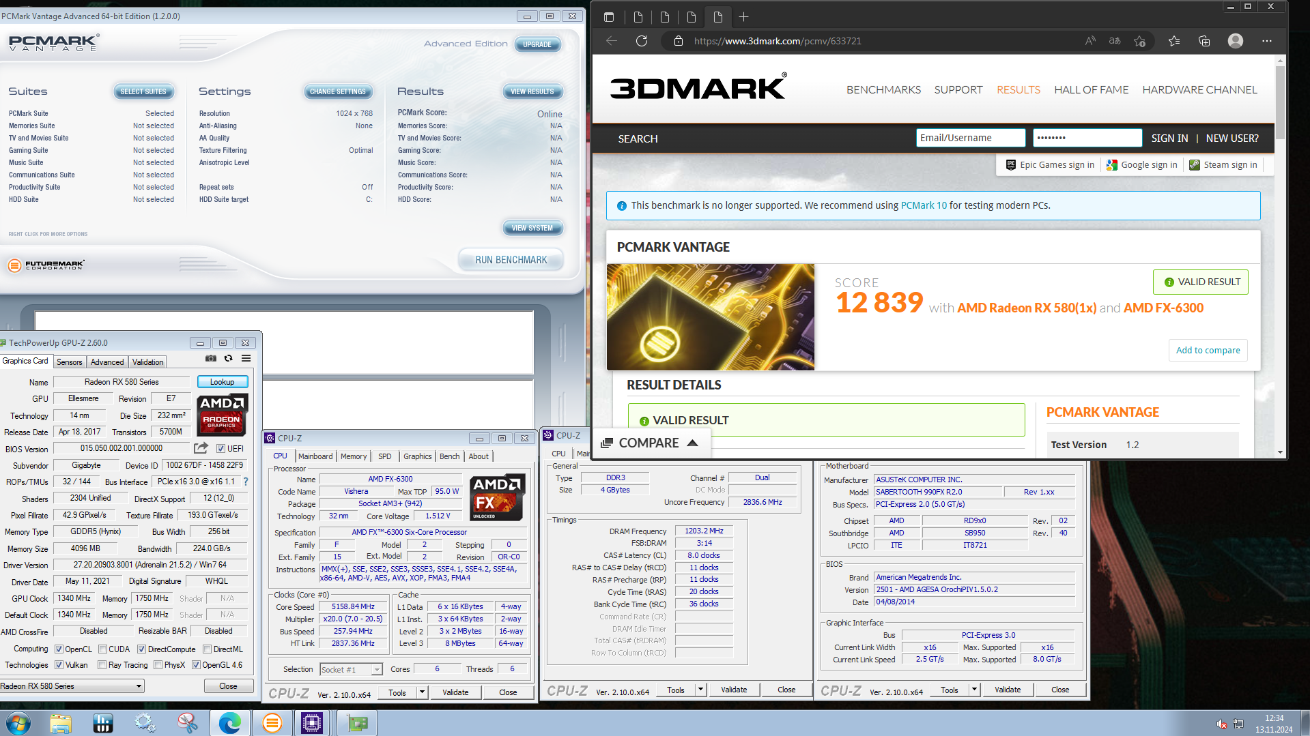
Task: Switch to the Advanced tab in GPU-Z
Action: point(107,362)
